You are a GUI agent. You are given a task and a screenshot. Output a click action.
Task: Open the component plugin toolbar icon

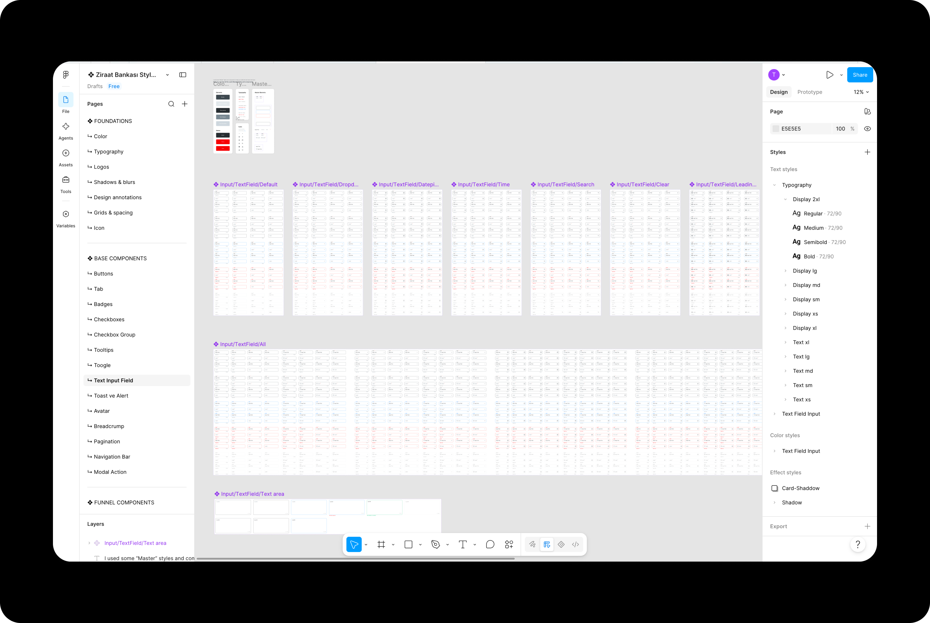pyautogui.click(x=561, y=544)
